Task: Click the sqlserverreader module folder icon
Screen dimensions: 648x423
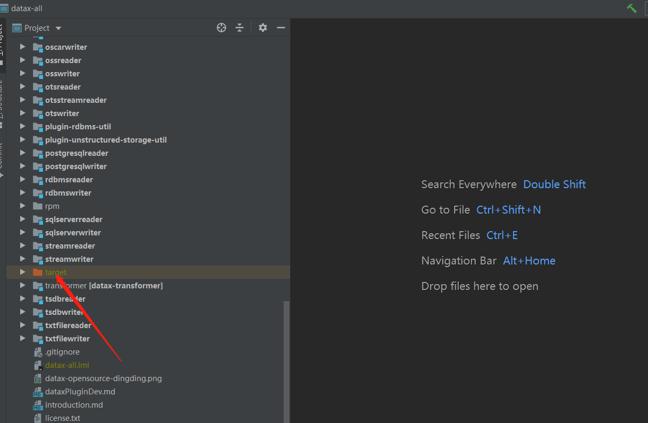Action: tap(38, 219)
